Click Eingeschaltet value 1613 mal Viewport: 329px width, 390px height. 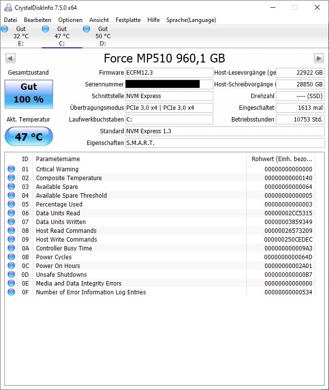tap(300, 108)
